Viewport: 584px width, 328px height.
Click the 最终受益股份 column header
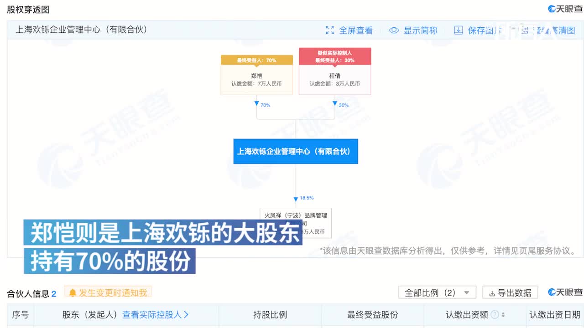[373, 315]
